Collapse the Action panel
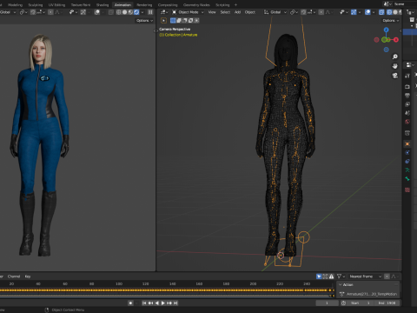The image size is (417, 313). pos(341,285)
